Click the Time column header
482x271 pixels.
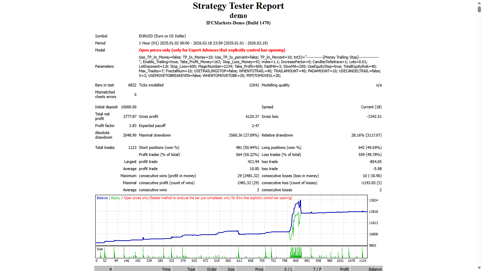(166, 269)
